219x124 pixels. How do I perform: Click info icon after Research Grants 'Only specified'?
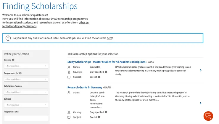pos(106,112)
